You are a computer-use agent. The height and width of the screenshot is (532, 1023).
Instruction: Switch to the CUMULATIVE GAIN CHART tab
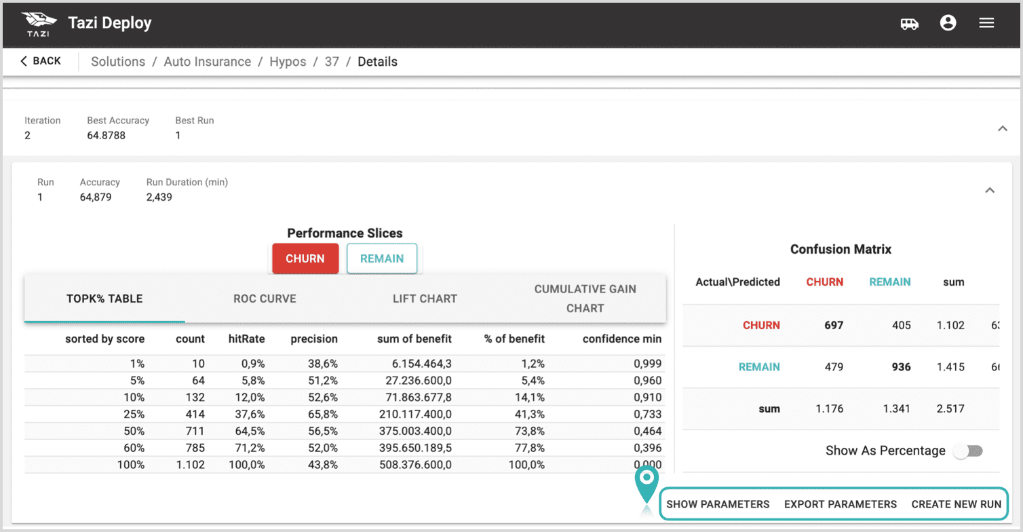click(x=585, y=299)
